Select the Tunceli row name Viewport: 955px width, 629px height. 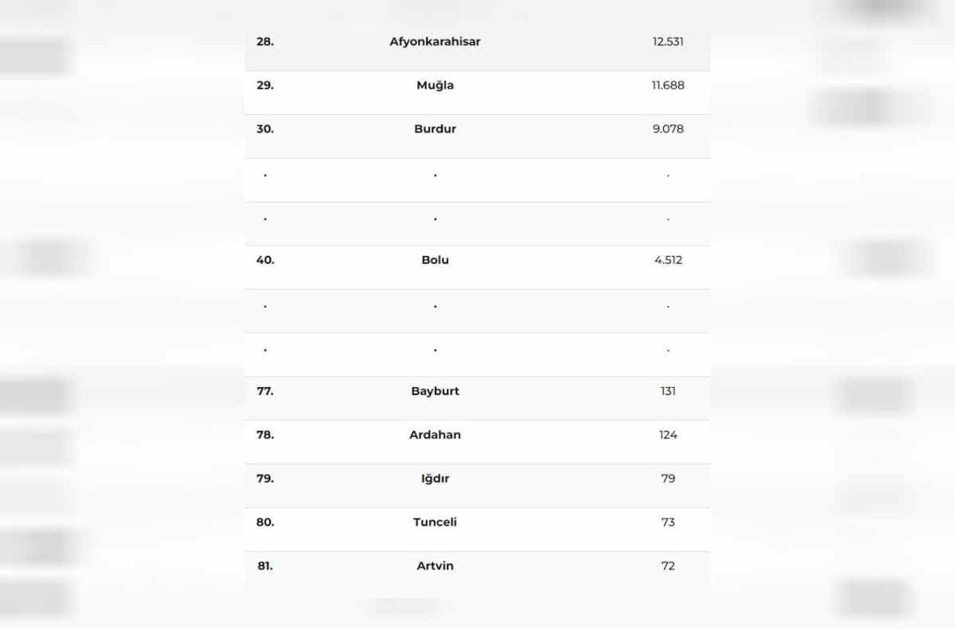click(x=435, y=522)
